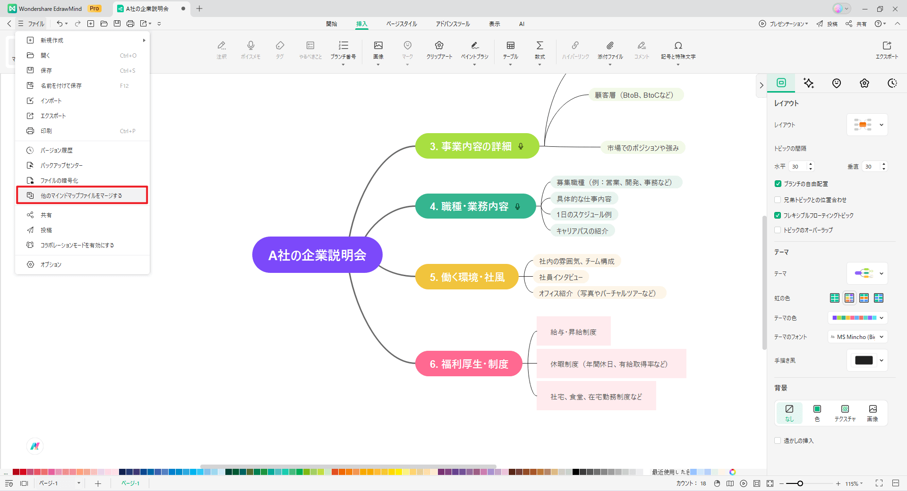Screen dimensions: 907x491
Task: Increase the 垂直 spacing stepper
Action: point(884,164)
